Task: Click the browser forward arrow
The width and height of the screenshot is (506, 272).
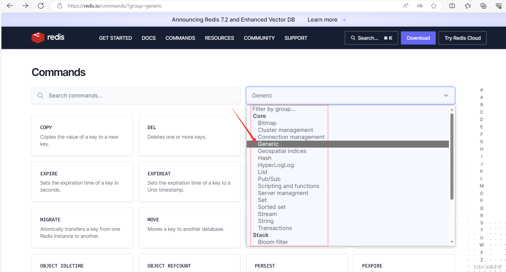Action: [x=25, y=6]
